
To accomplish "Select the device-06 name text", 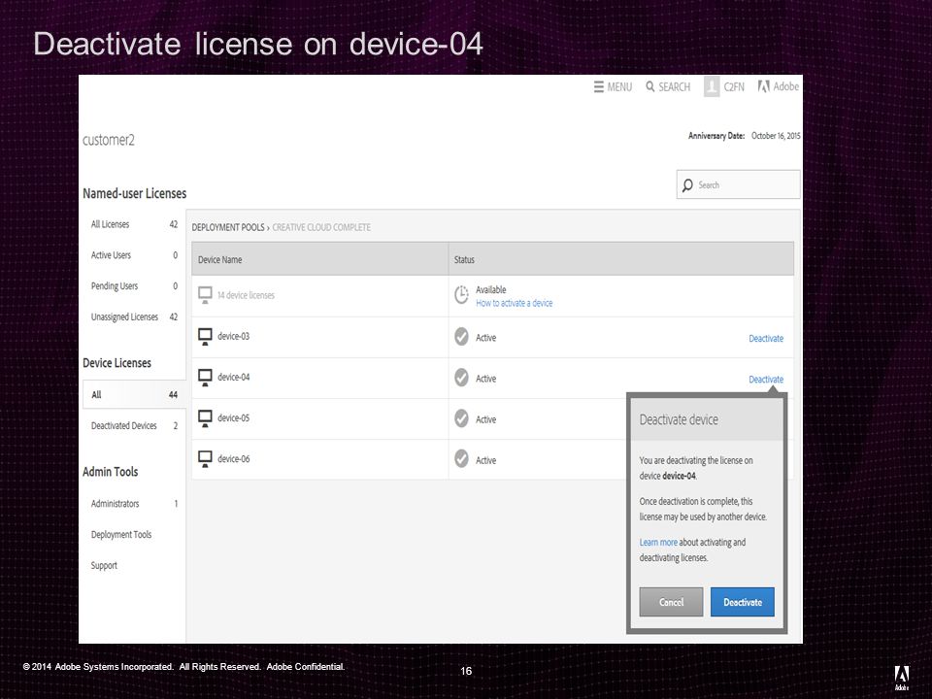I will click(x=234, y=459).
